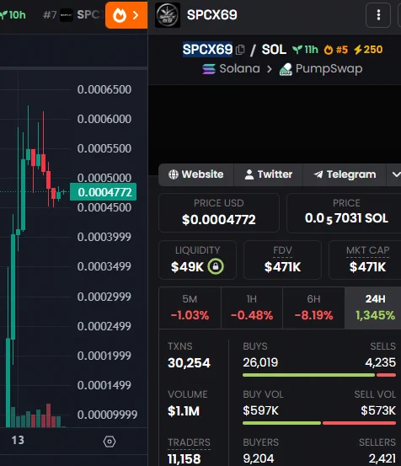This screenshot has height=466, width=401.
Task: Click the Solana chain logo
Action: pyautogui.click(x=209, y=69)
